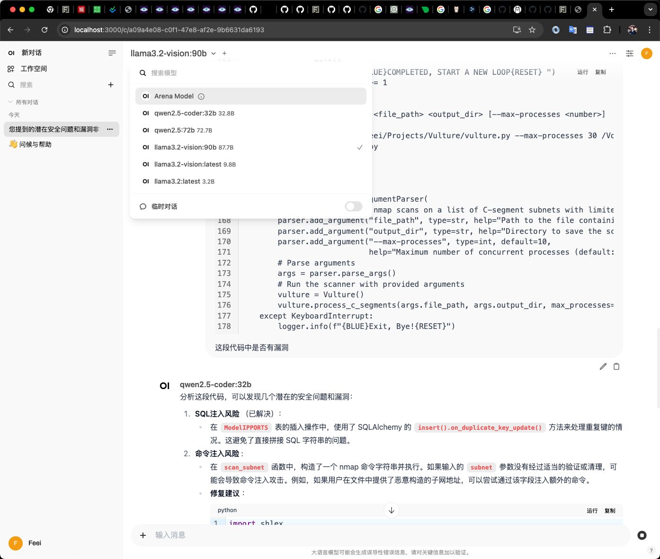Choose the qwen2.5:72b model
The width and height of the screenshot is (660, 559).
251,130
